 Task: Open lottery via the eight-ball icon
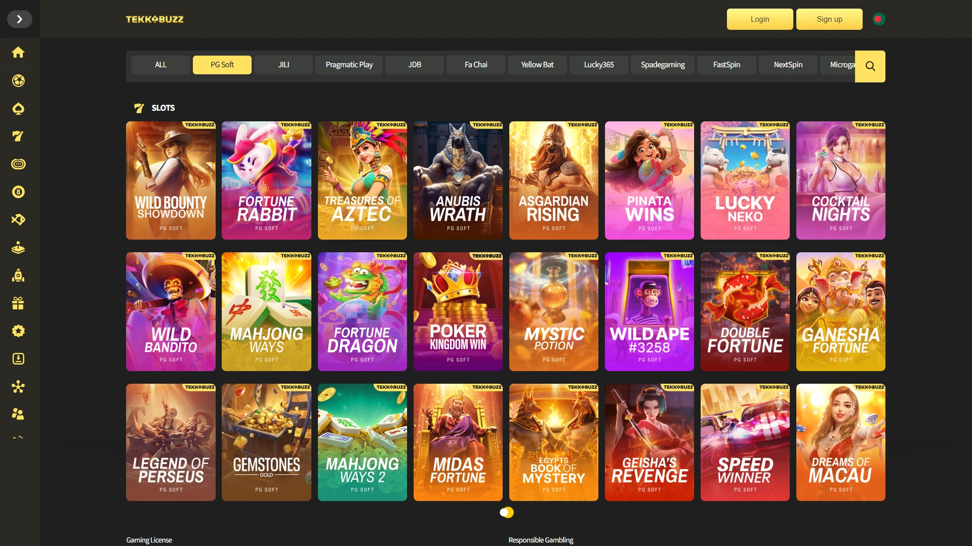pyautogui.click(x=18, y=192)
